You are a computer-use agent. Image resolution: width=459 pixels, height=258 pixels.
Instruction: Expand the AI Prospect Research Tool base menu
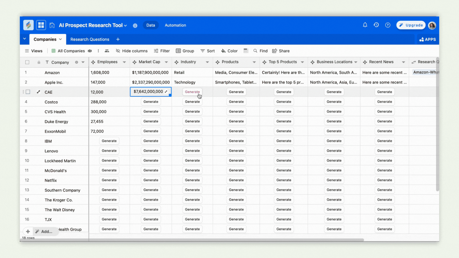126,25
